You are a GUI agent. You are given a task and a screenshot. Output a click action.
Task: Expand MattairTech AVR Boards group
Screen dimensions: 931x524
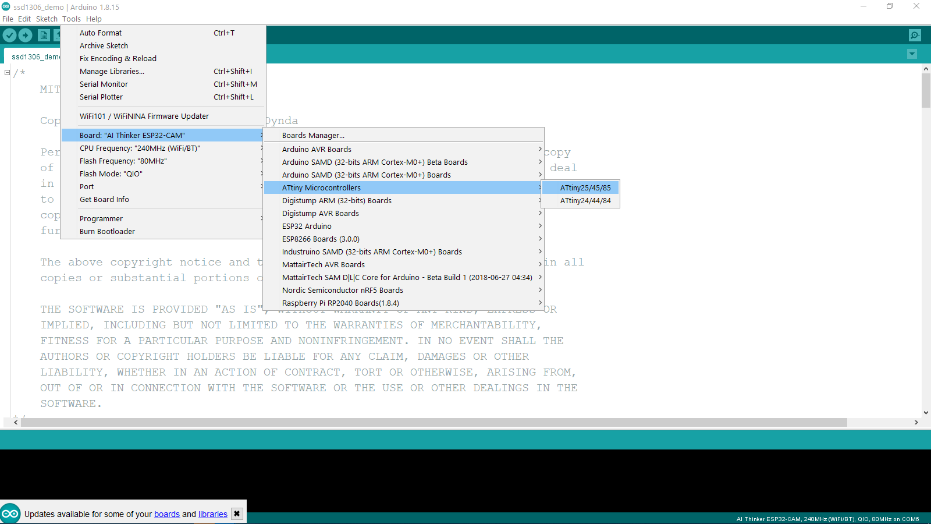click(x=404, y=265)
